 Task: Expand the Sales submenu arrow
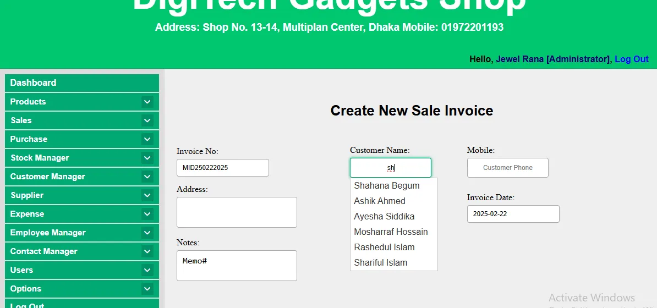(x=147, y=120)
